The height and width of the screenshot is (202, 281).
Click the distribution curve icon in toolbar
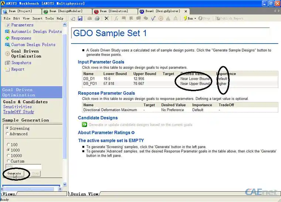[x=176, y=18]
